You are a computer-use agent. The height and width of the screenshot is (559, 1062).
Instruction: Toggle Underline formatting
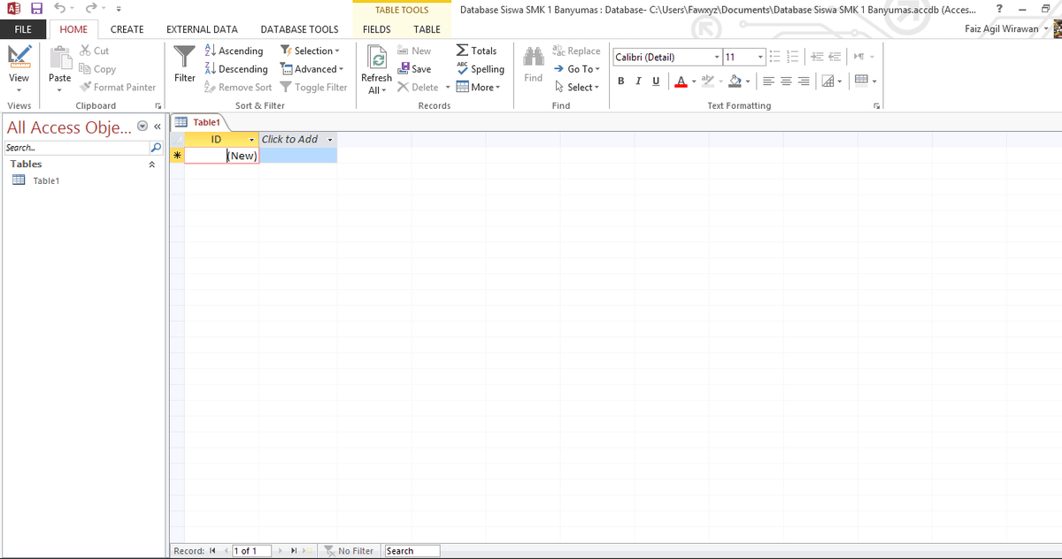coord(655,80)
